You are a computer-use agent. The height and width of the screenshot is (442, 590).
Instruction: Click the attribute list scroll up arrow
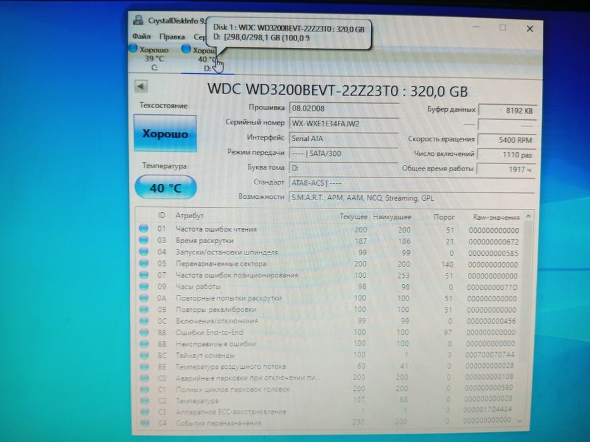528,217
